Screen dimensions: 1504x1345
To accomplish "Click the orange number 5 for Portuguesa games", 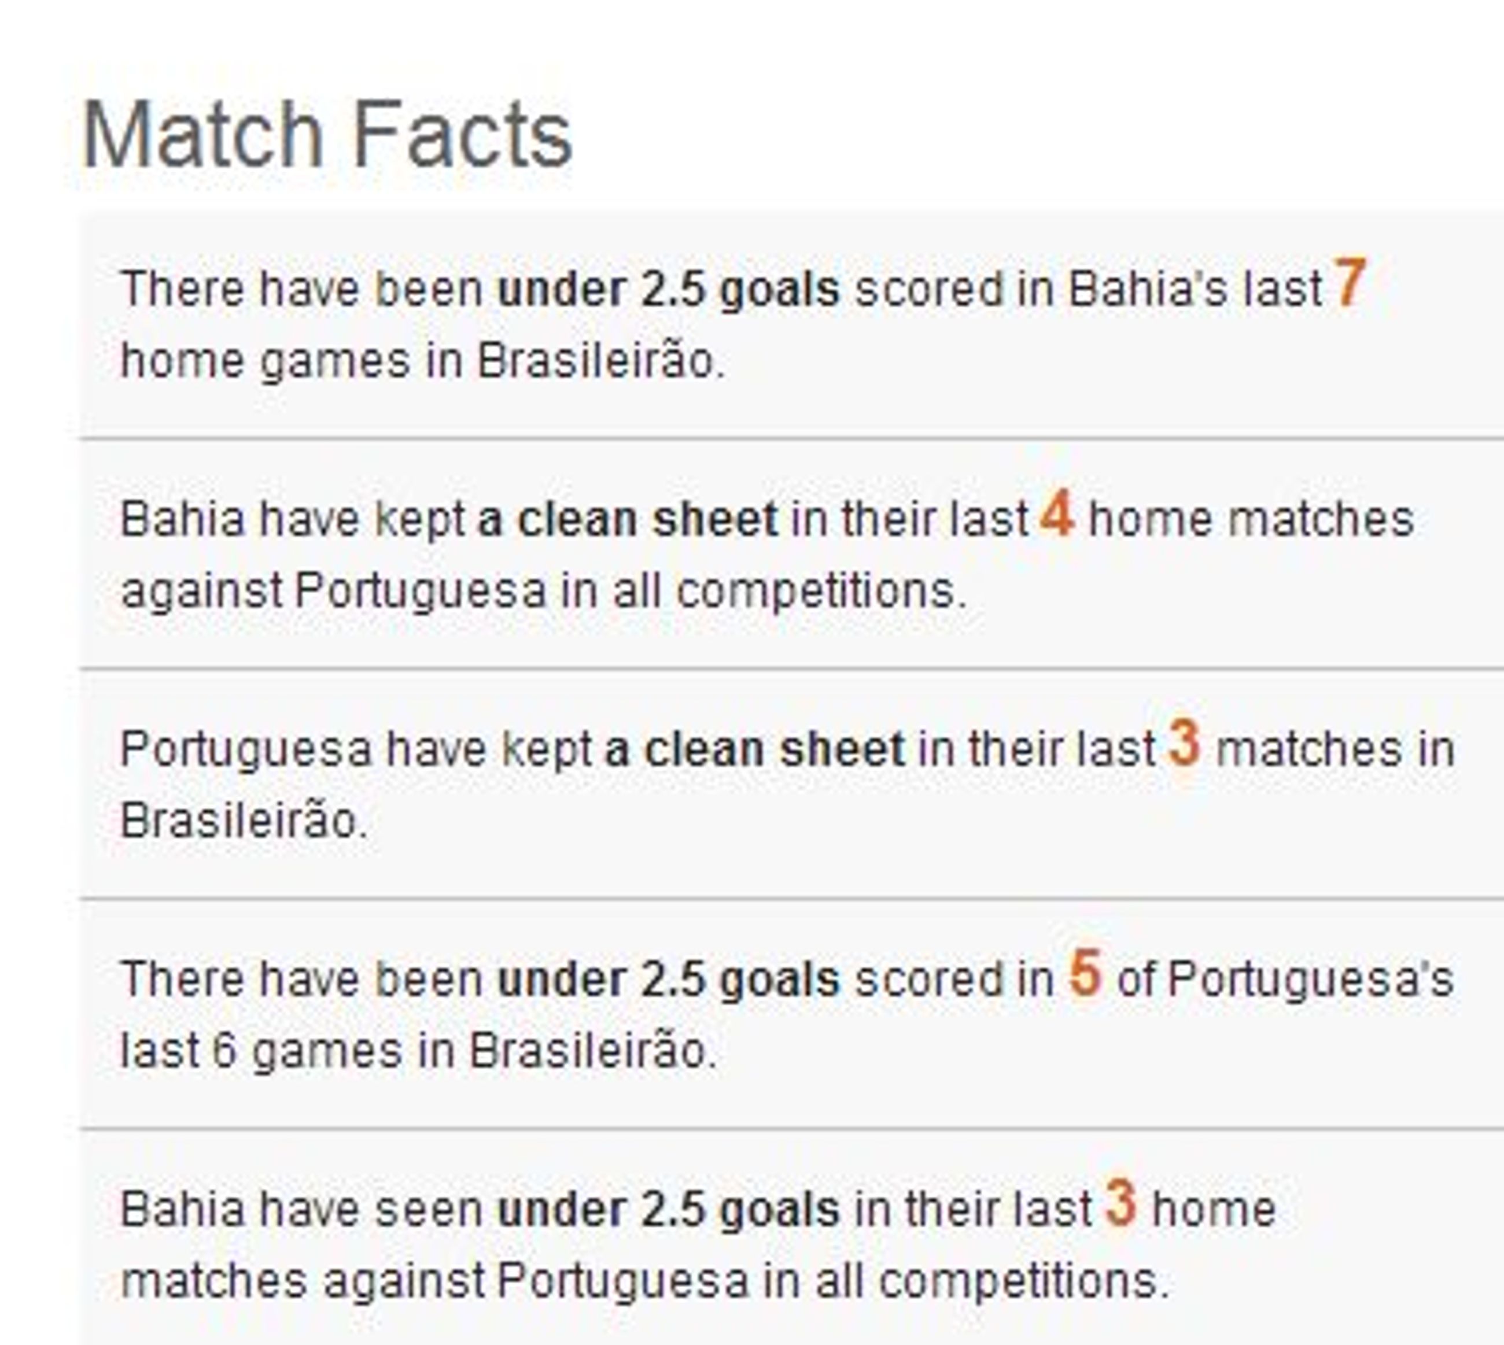I will point(1085,973).
